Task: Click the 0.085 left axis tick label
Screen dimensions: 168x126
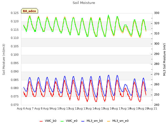Action: click(x=15, y=80)
